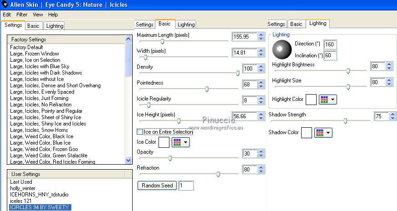The height and width of the screenshot is (211, 397).
Task: Open the Edit menu
Action: (7, 15)
